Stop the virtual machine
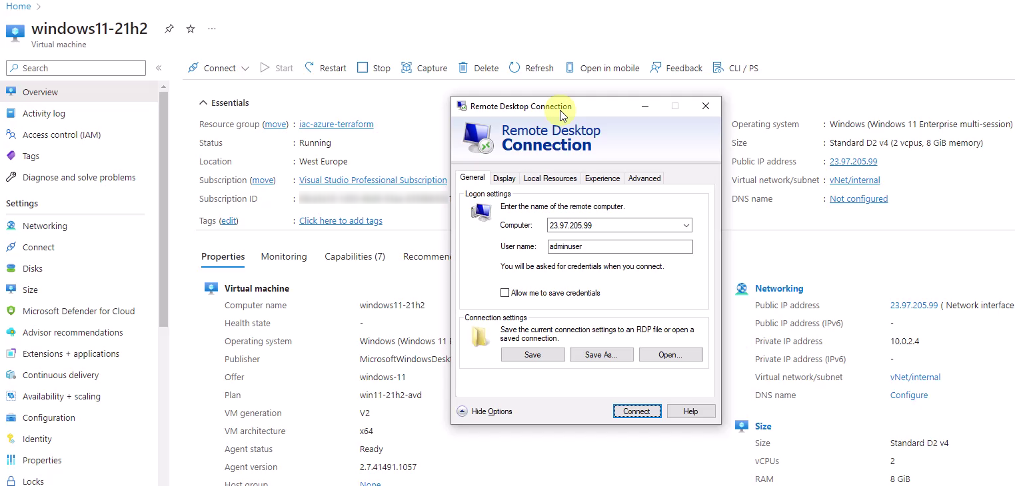The image size is (1015, 486). point(374,68)
